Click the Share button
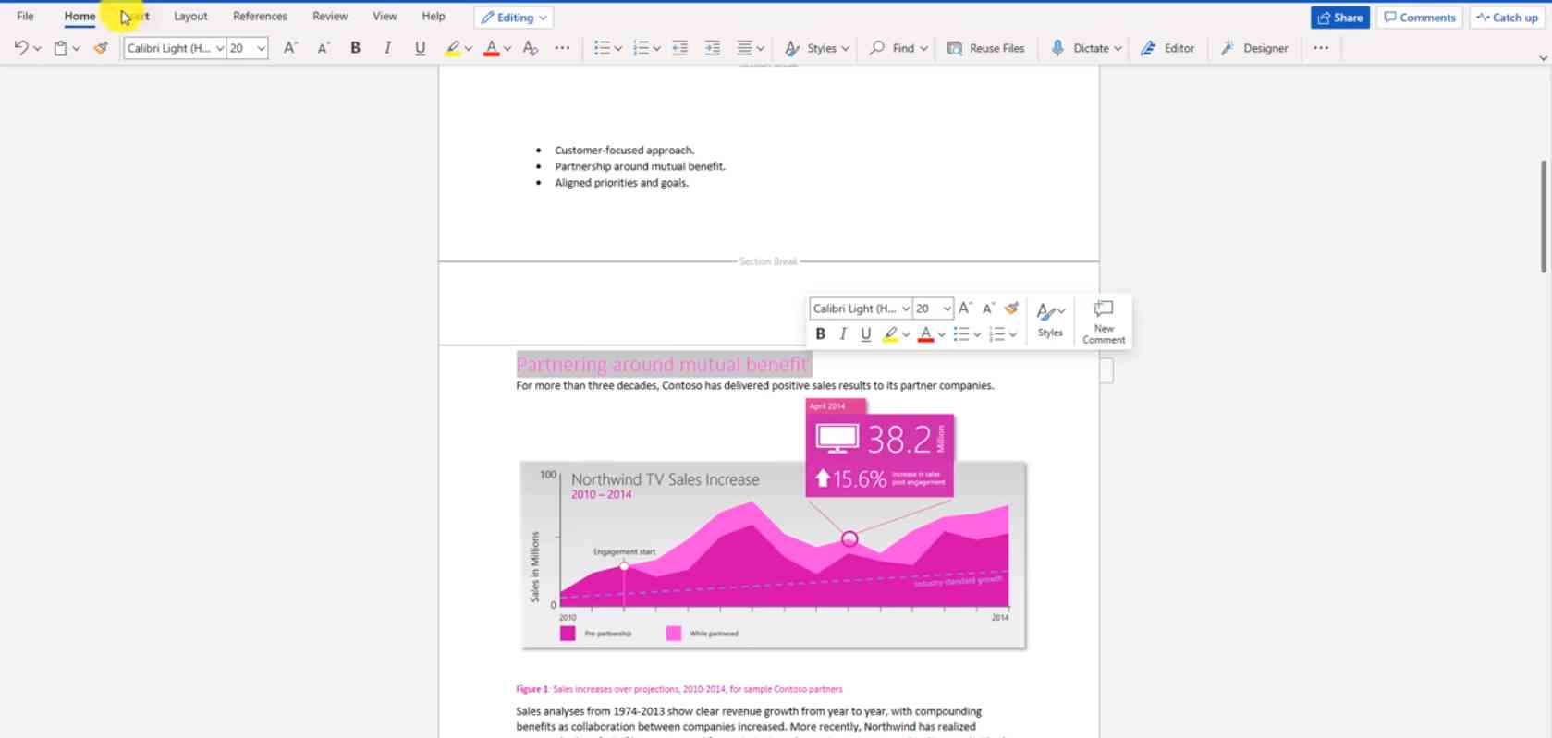 pyautogui.click(x=1339, y=18)
